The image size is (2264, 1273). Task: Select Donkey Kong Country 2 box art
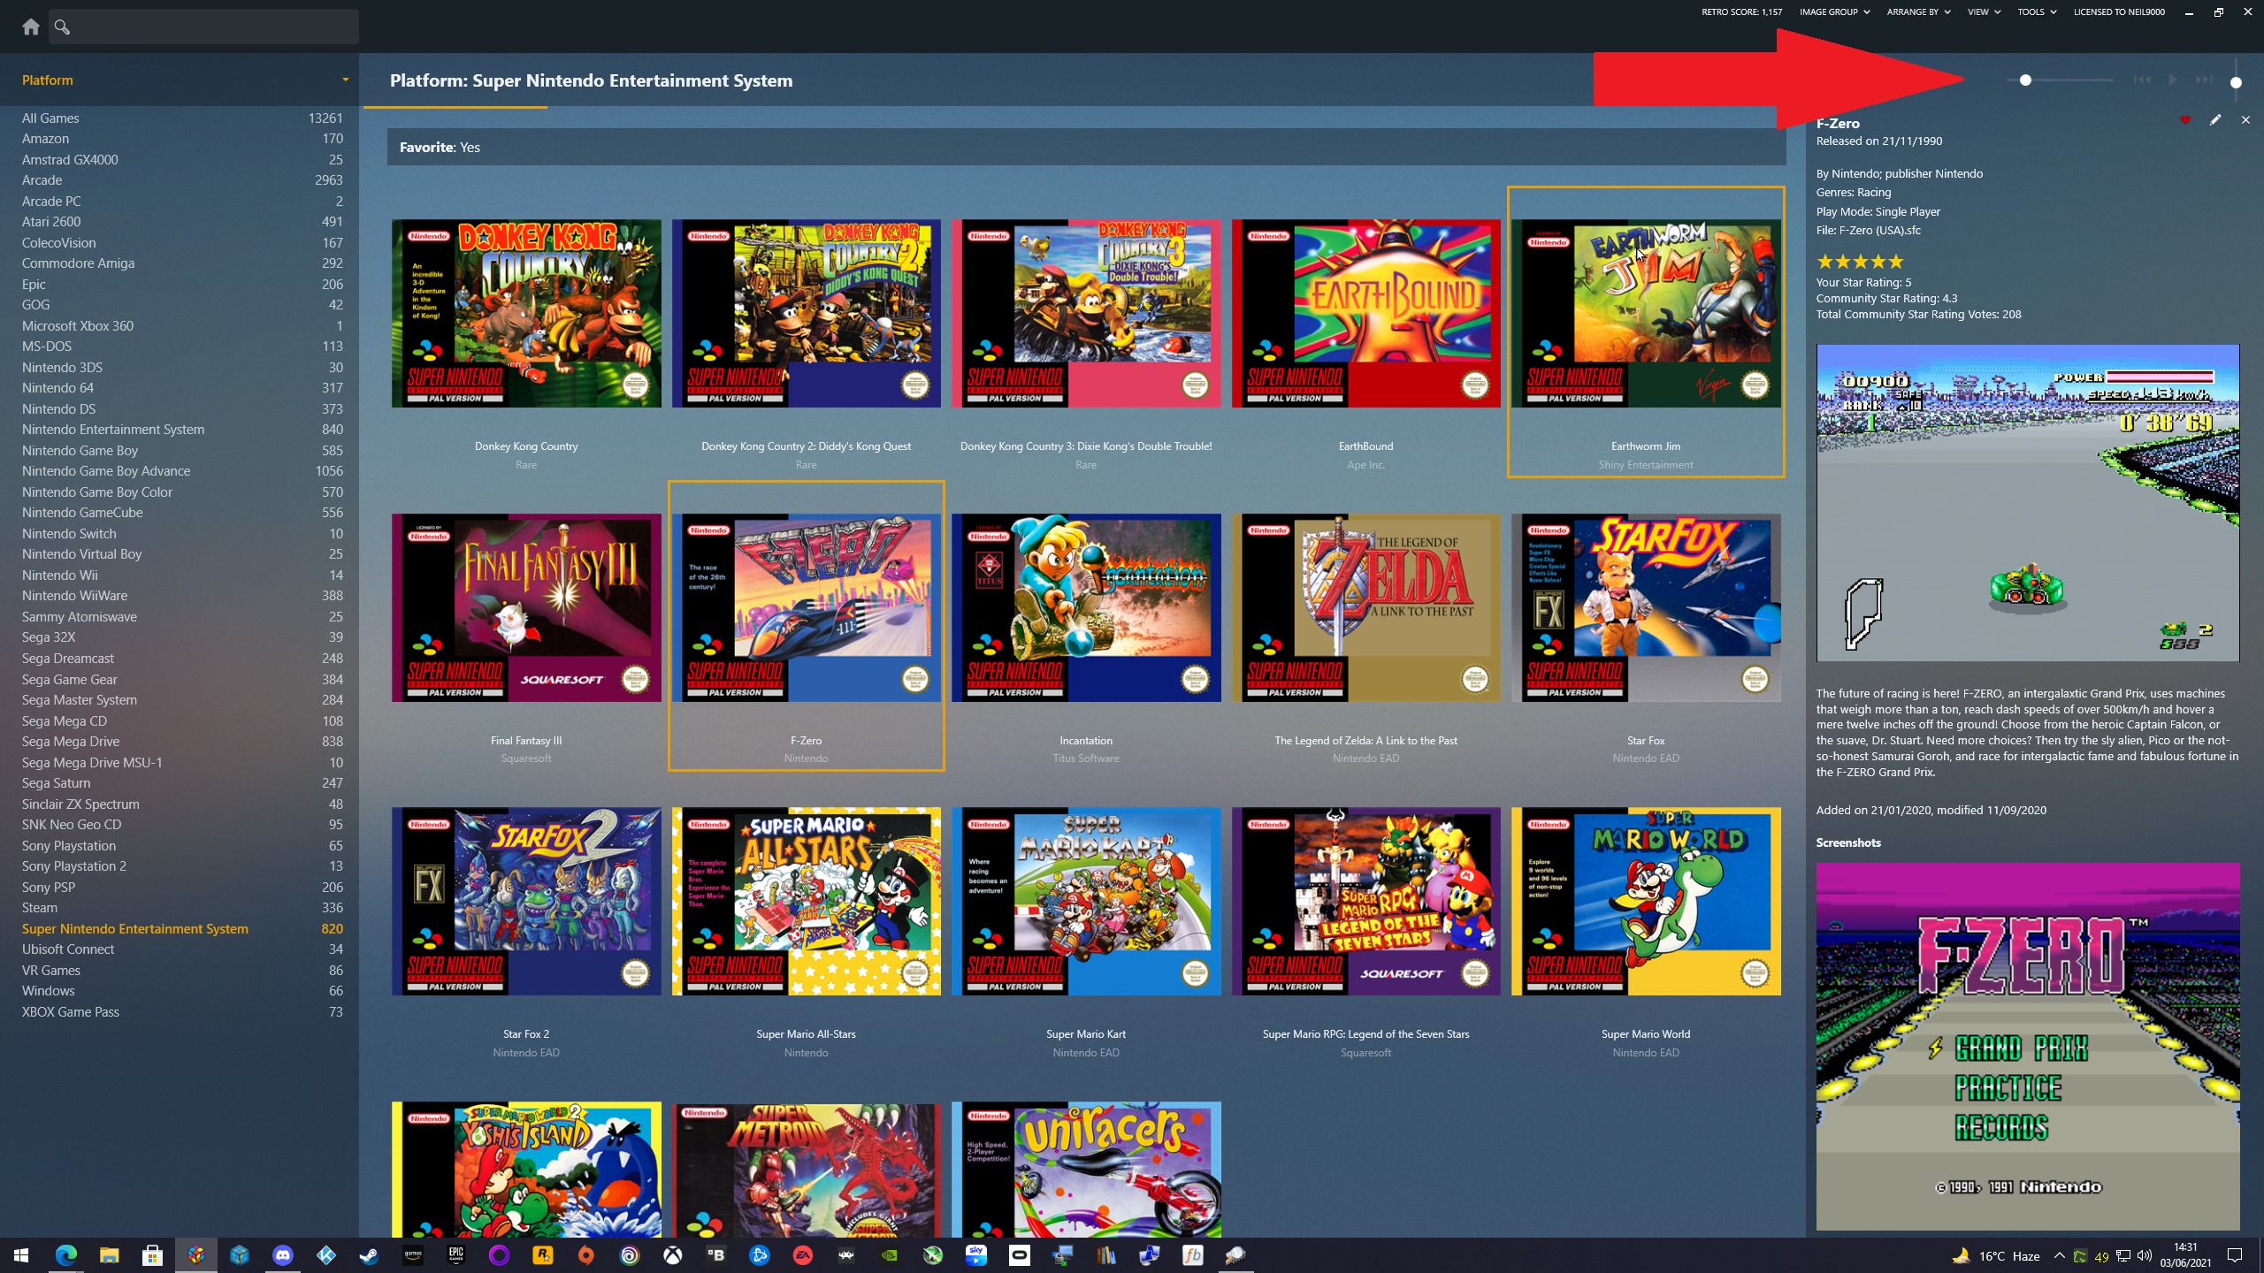coord(806,314)
